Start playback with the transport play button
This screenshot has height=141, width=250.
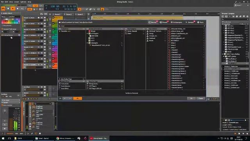click(x=13, y=9)
